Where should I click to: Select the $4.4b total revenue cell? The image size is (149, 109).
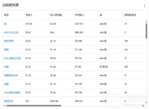coord(28,32)
